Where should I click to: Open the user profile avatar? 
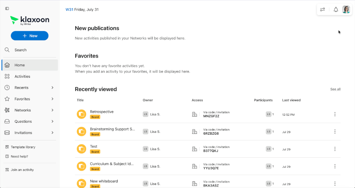(x=346, y=10)
